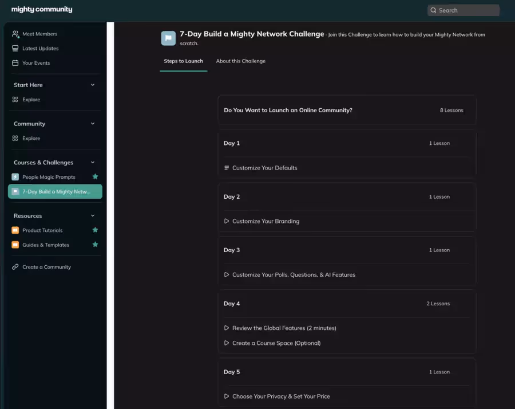Click the play icon for Customize Your Branding
Screen dimensions: 515x409
(226, 221)
